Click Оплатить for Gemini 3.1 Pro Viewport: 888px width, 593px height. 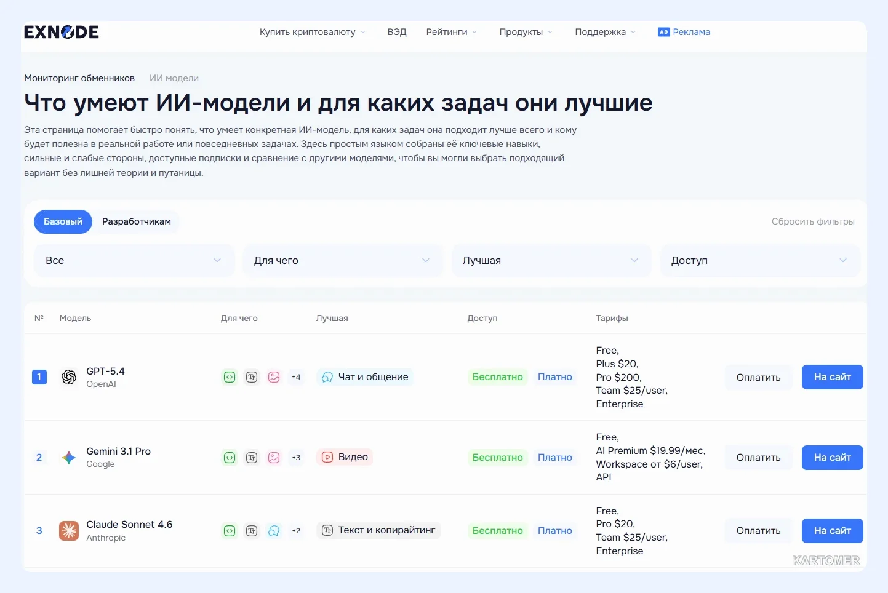[x=758, y=457]
